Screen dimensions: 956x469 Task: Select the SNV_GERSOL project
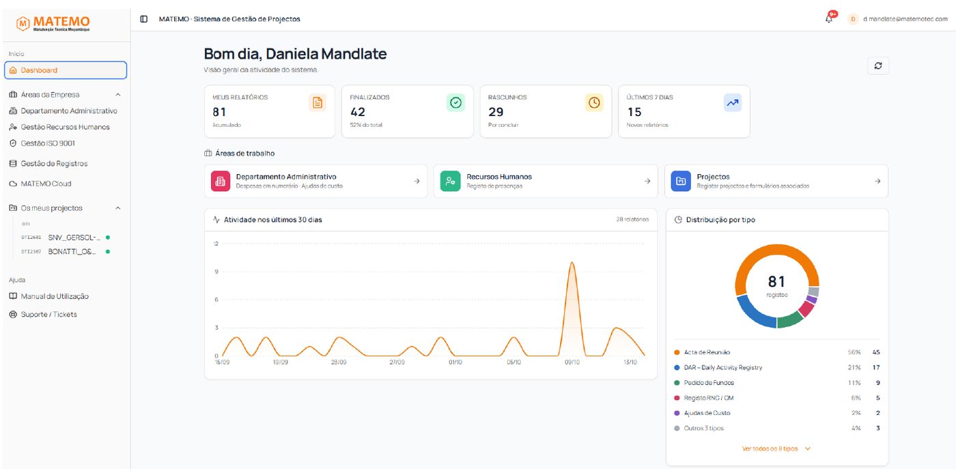66,238
